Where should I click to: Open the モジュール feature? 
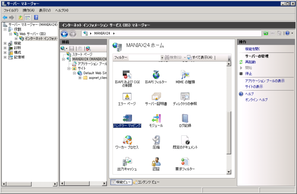(156, 121)
